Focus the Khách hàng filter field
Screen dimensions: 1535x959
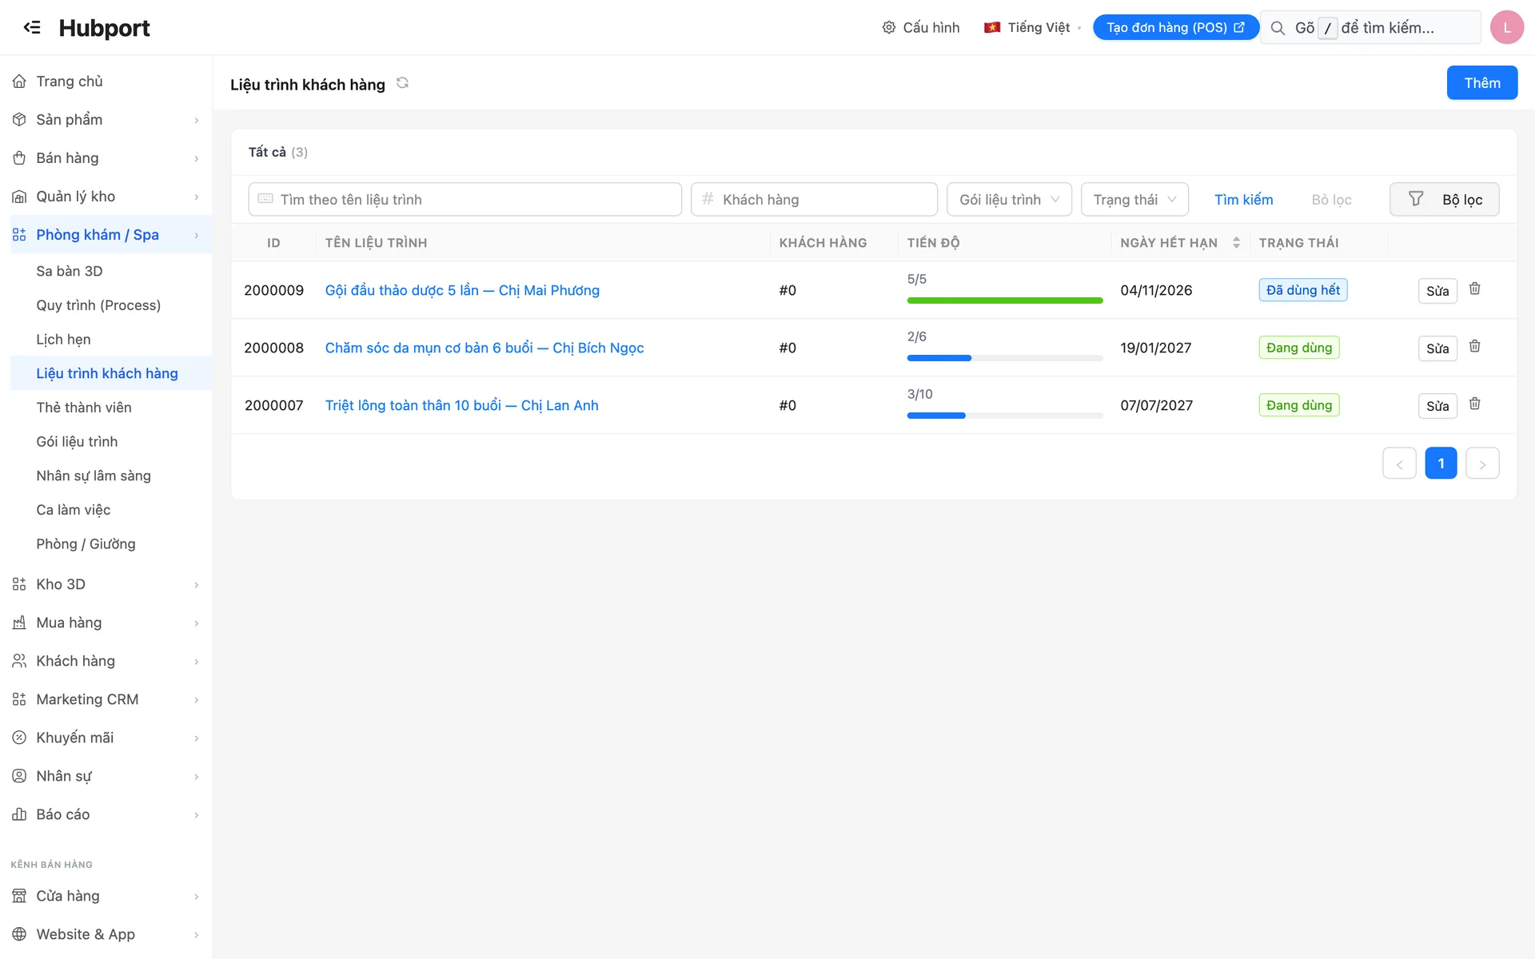pyautogui.click(x=814, y=200)
